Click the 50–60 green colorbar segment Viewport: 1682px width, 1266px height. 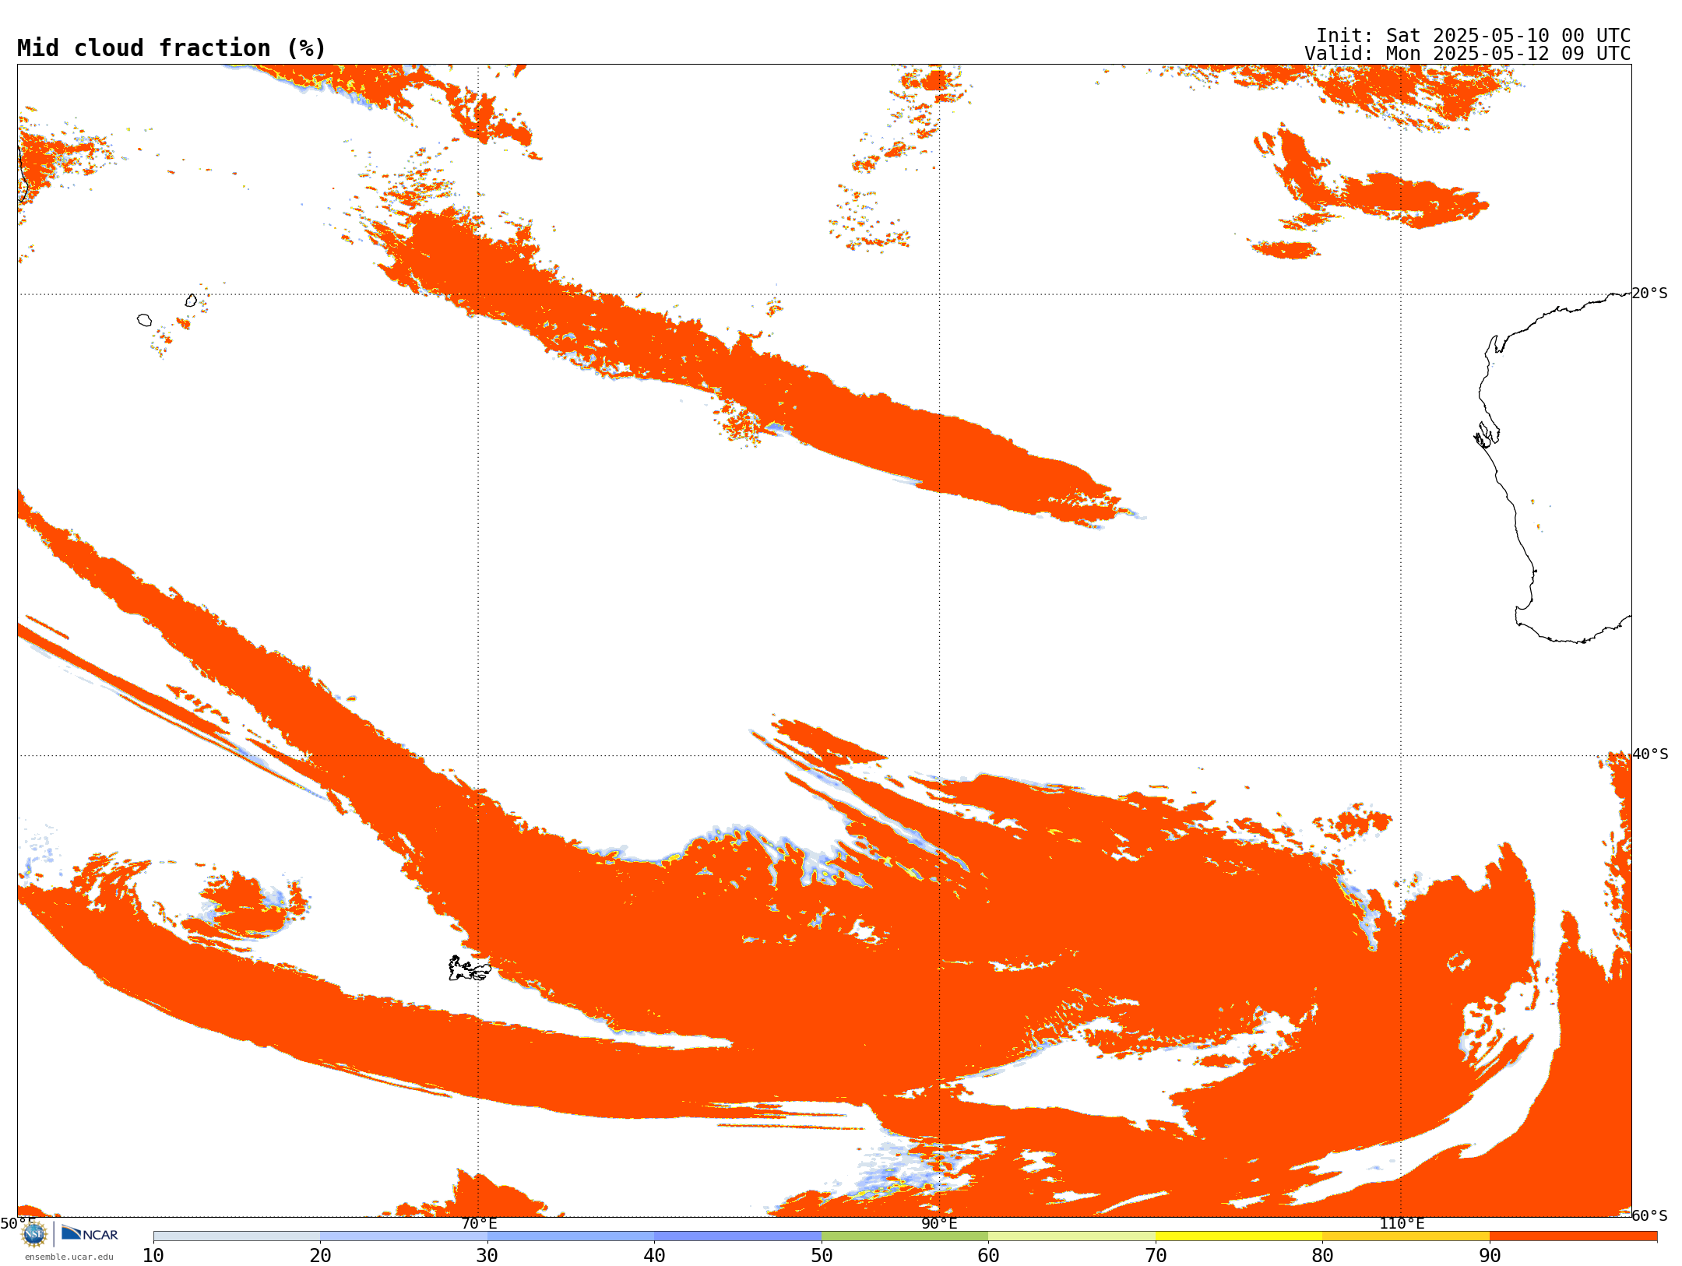[905, 1236]
